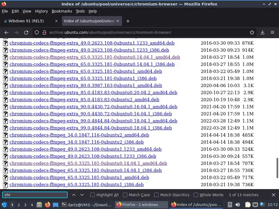Click the forward navigation arrow
This screenshot has width=279, height=209.
(16, 33)
